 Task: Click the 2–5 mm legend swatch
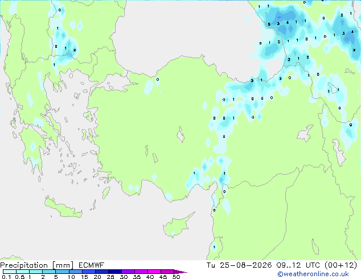coord(49,272)
